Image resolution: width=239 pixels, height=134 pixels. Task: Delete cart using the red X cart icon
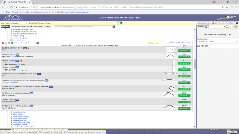206,46
